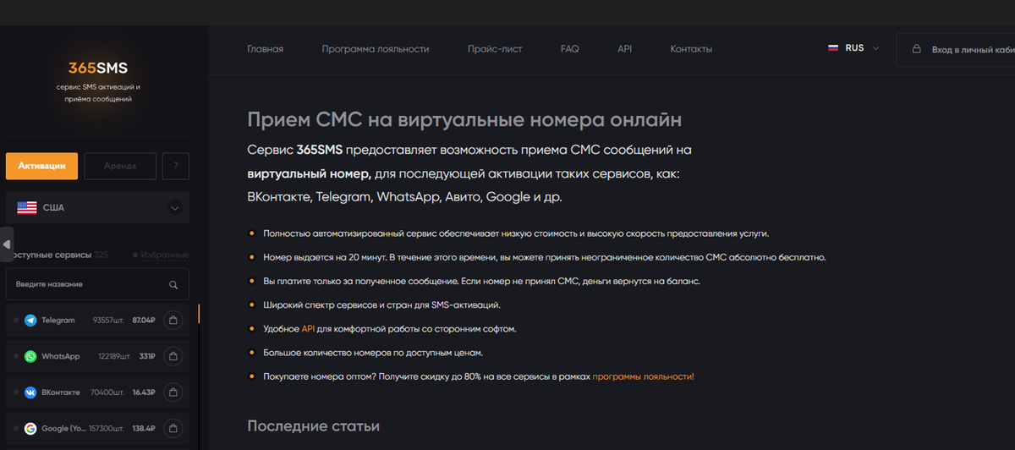
Task: Select the Аренда tab button
Action: pyautogui.click(x=120, y=166)
